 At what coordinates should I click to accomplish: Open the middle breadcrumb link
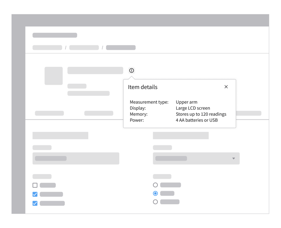(x=84, y=48)
